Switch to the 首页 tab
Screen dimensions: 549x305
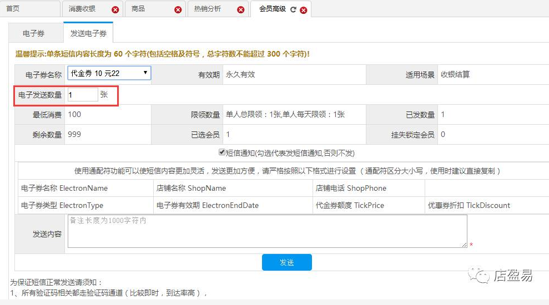(x=13, y=9)
